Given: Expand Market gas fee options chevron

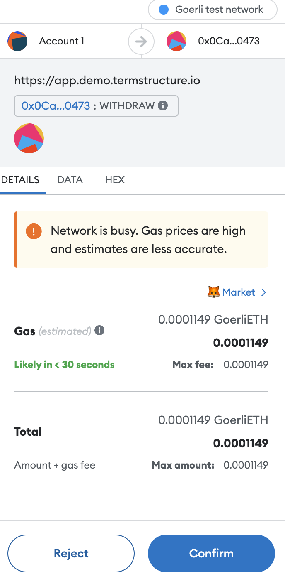Looking at the screenshot, I should point(264,292).
